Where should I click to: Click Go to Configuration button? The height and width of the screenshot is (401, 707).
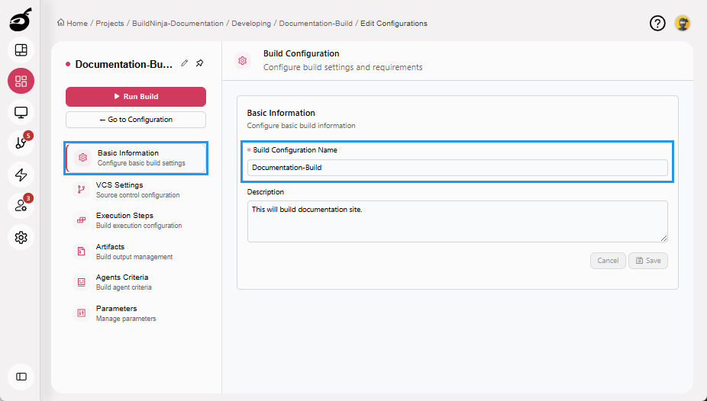click(x=136, y=119)
